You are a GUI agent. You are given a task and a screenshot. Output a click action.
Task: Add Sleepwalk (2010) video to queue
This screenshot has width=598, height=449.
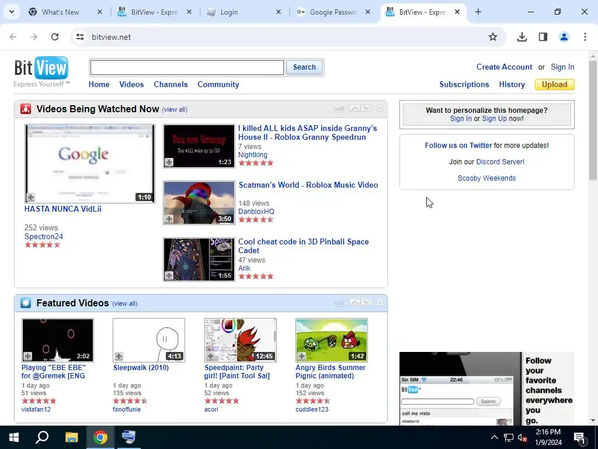click(x=119, y=356)
